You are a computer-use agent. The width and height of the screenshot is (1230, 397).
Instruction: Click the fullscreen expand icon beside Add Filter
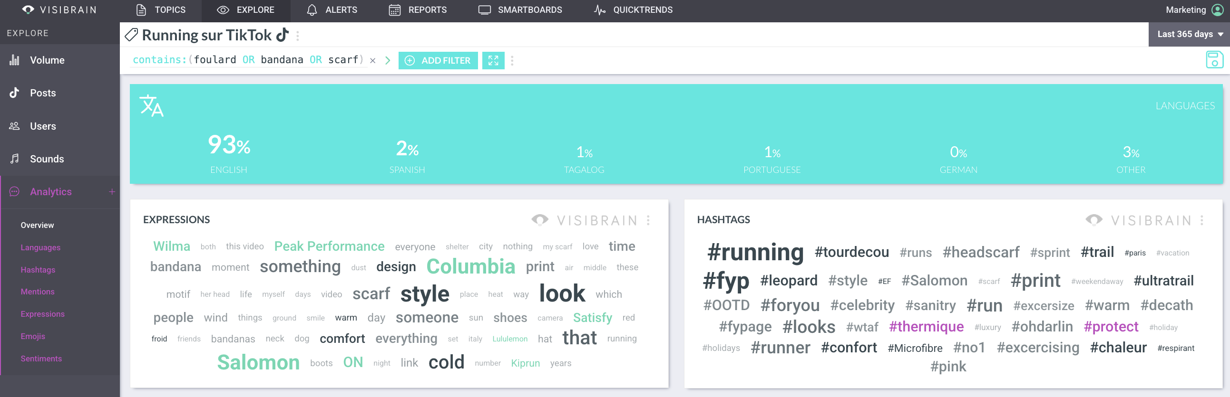coord(493,60)
